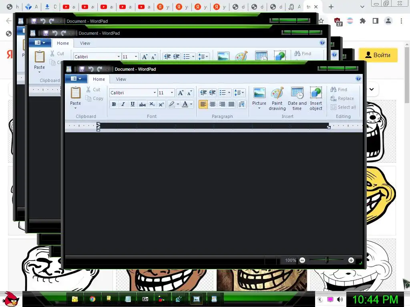Open bullet list dropdown in front WordPad
Image resolution: width=410 pixels, height=307 pixels.
click(229, 93)
